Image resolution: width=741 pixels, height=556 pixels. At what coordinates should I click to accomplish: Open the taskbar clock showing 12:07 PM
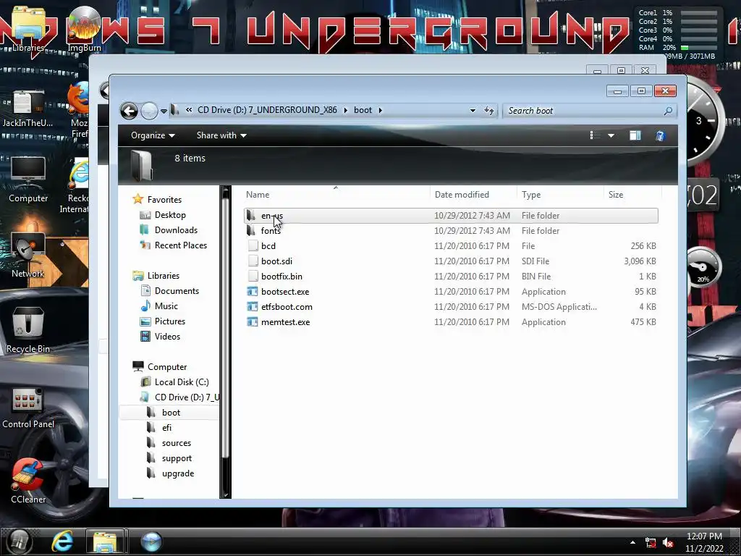(704, 542)
